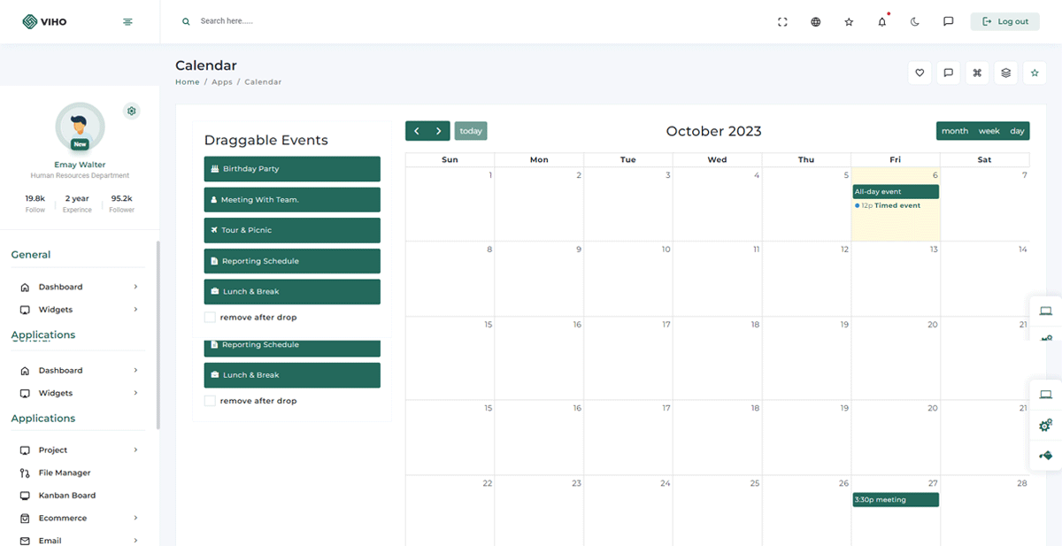Open the chat message icon in top bar

(x=948, y=22)
